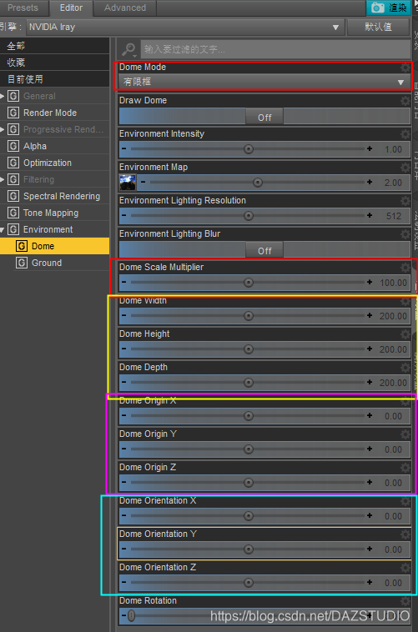Click the G icon beside Optimization
This screenshot has width=418, height=632.
pyautogui.click(x=13, y=163)
